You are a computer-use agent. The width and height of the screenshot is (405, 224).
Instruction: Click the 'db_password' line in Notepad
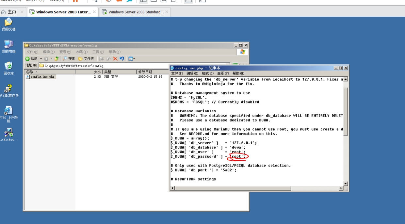tap(208, 156)
